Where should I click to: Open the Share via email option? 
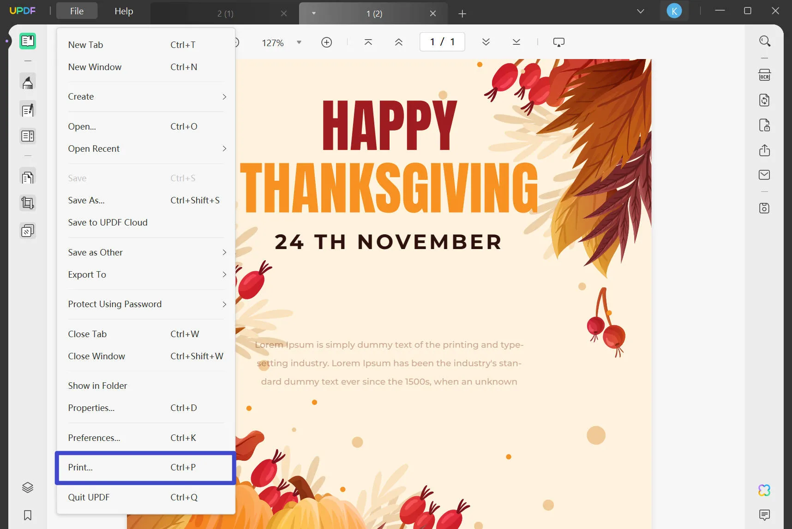pos(764,175)
